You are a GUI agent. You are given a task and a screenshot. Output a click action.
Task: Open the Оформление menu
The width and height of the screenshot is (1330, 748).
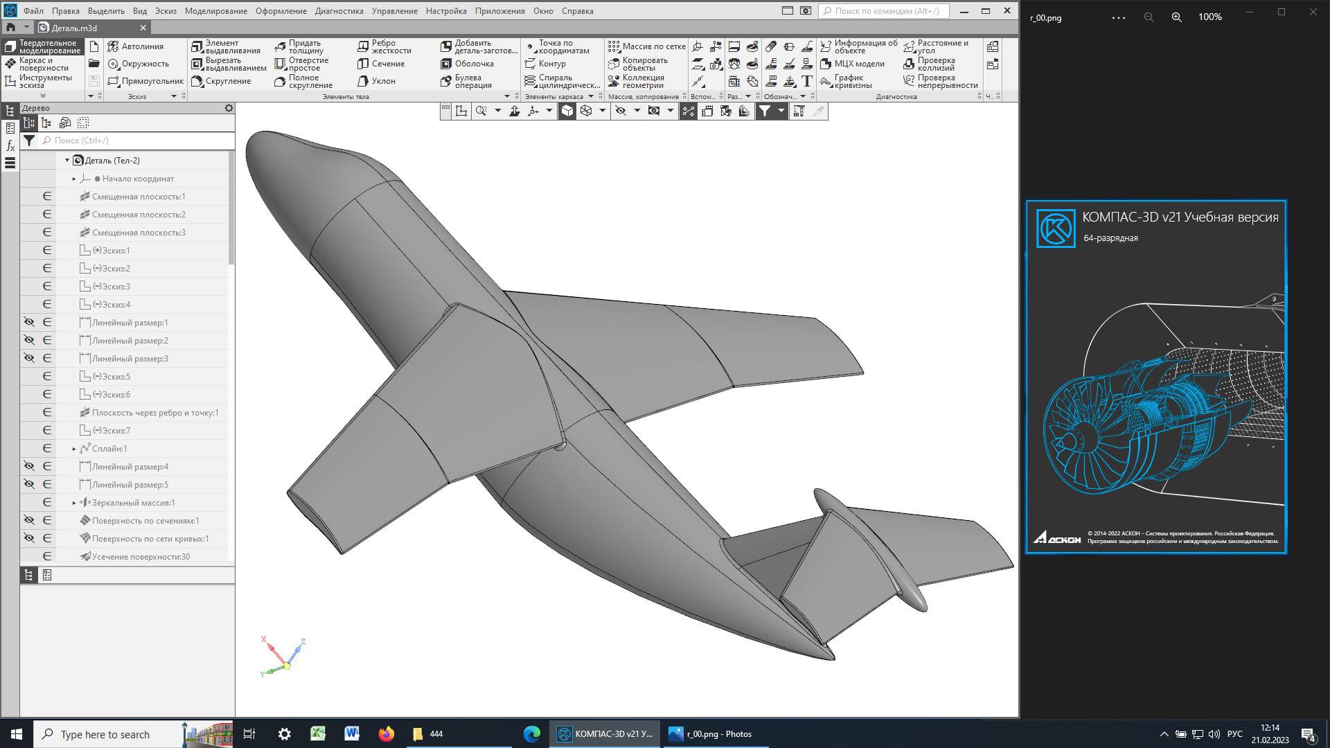point(281,11)
